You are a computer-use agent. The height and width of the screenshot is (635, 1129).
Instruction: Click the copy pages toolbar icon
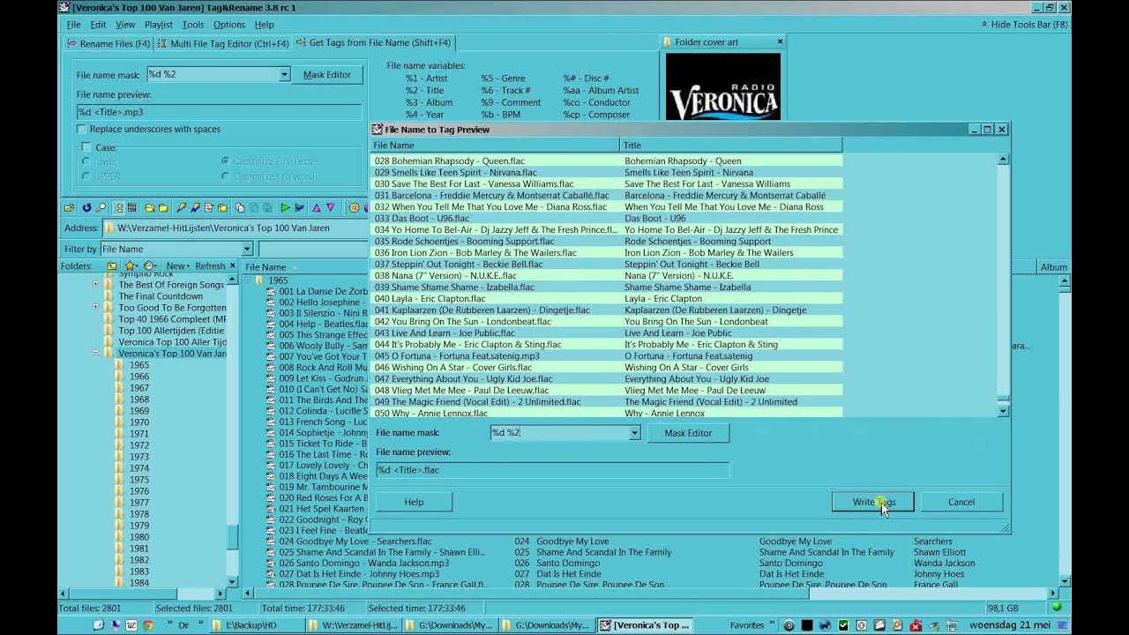click(x=241, y=208)
